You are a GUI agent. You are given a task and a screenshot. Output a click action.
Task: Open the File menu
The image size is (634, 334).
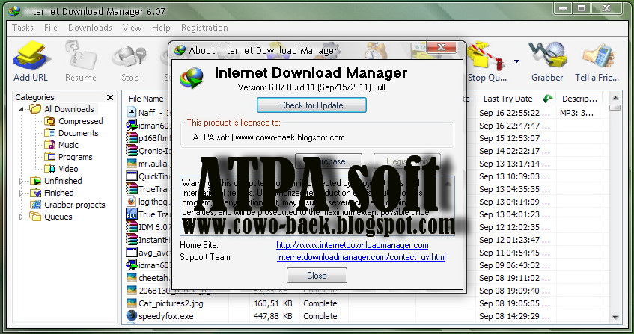51,28
